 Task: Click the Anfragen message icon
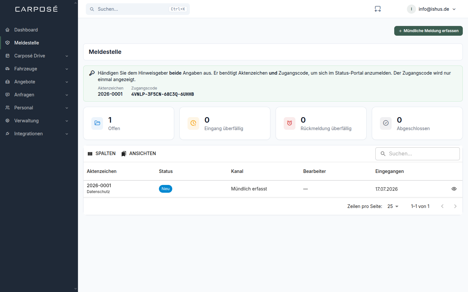click(x=7, y=95)
